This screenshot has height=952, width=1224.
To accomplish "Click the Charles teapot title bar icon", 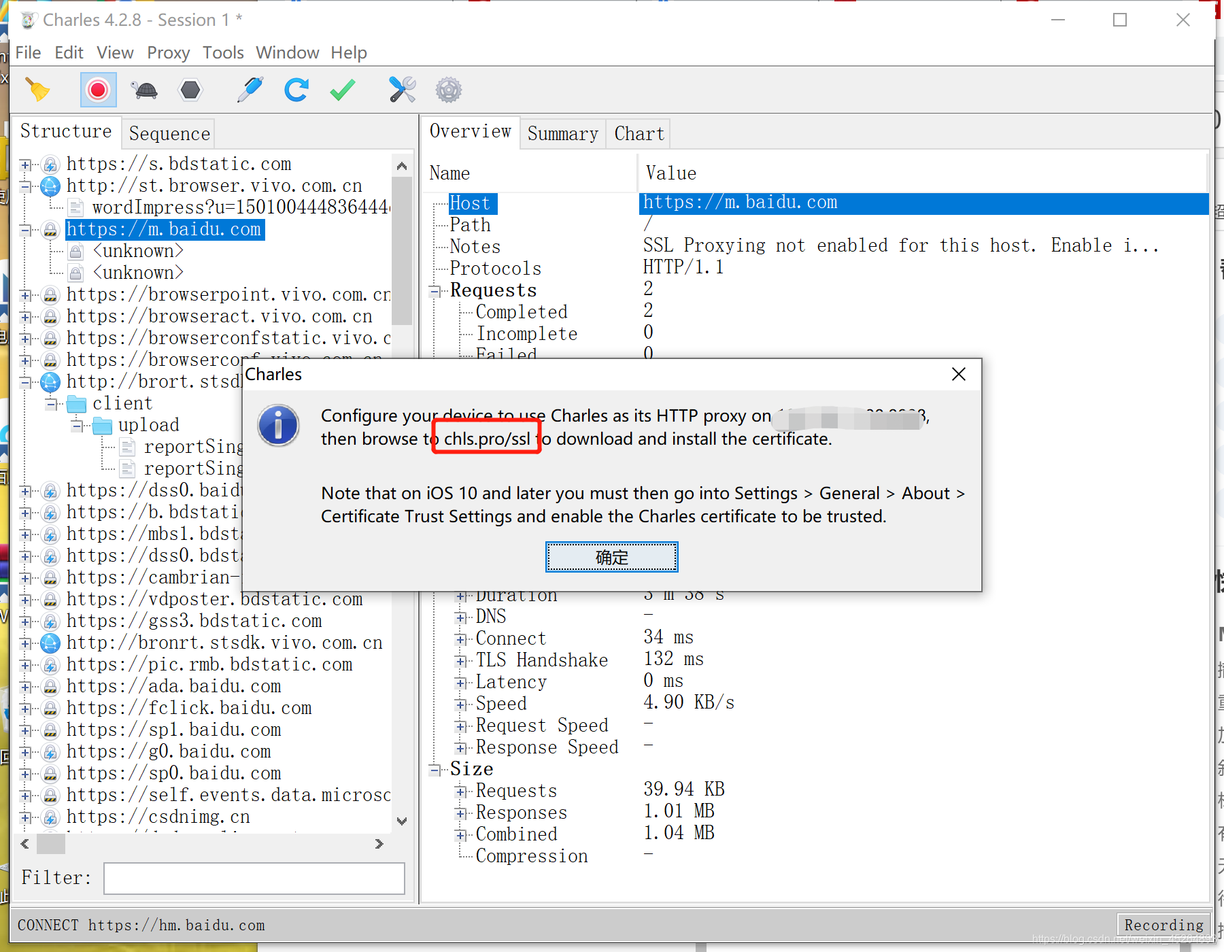I will pos(27,20).
